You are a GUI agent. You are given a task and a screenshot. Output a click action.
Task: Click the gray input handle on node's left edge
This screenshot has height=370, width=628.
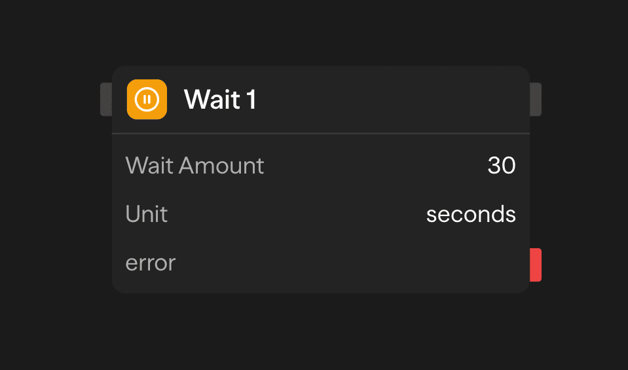[x=106, y=100]
